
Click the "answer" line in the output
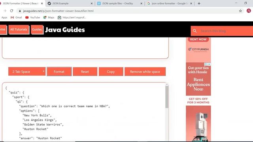tap(40, 138)
